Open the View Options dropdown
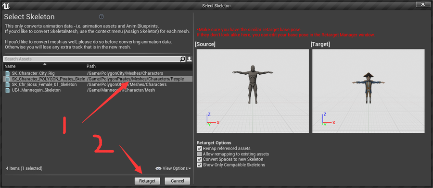 click(173, 168)
